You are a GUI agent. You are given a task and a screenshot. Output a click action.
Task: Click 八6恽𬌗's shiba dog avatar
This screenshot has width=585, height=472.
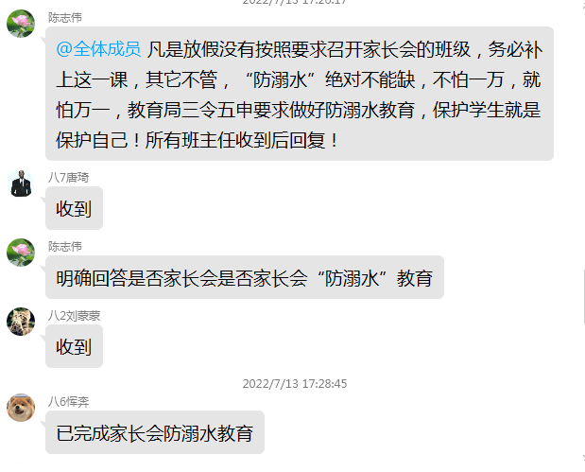coord(21,408)
